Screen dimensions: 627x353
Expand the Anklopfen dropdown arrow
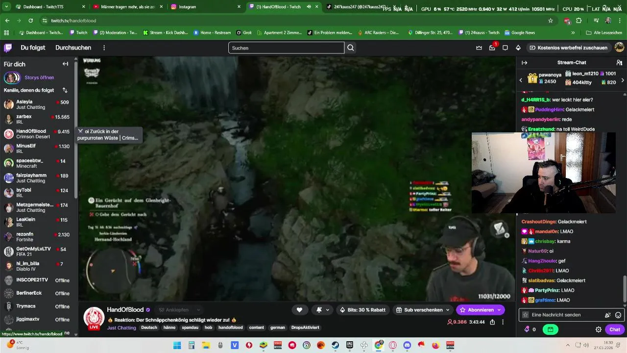point(198,310)
